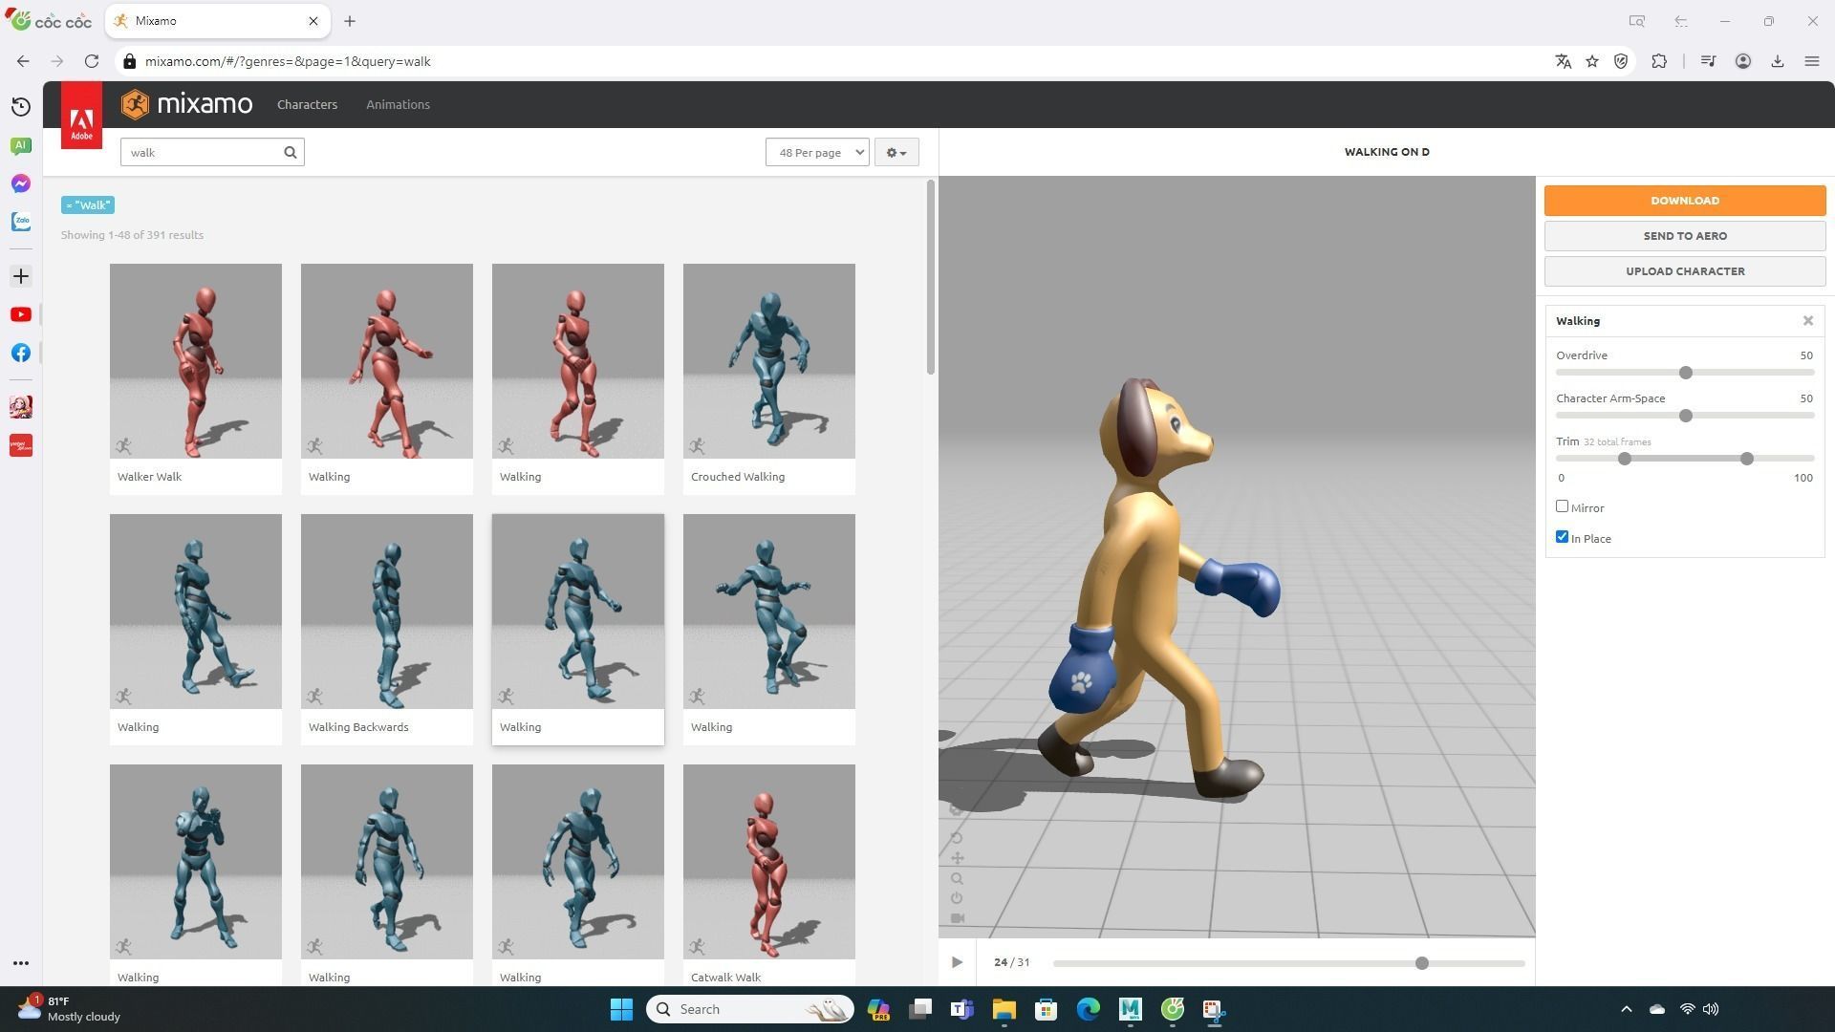Open browser history in the sidebar

21,107
